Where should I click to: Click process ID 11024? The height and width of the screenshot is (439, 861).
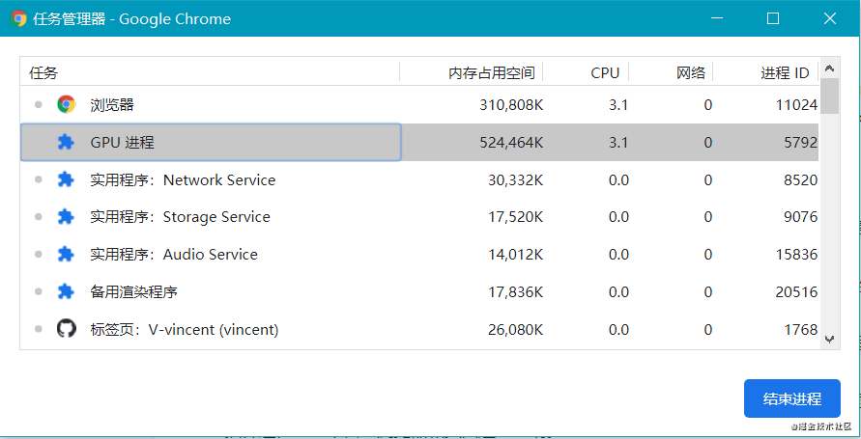pyautogui.click(x=797, y=104)
